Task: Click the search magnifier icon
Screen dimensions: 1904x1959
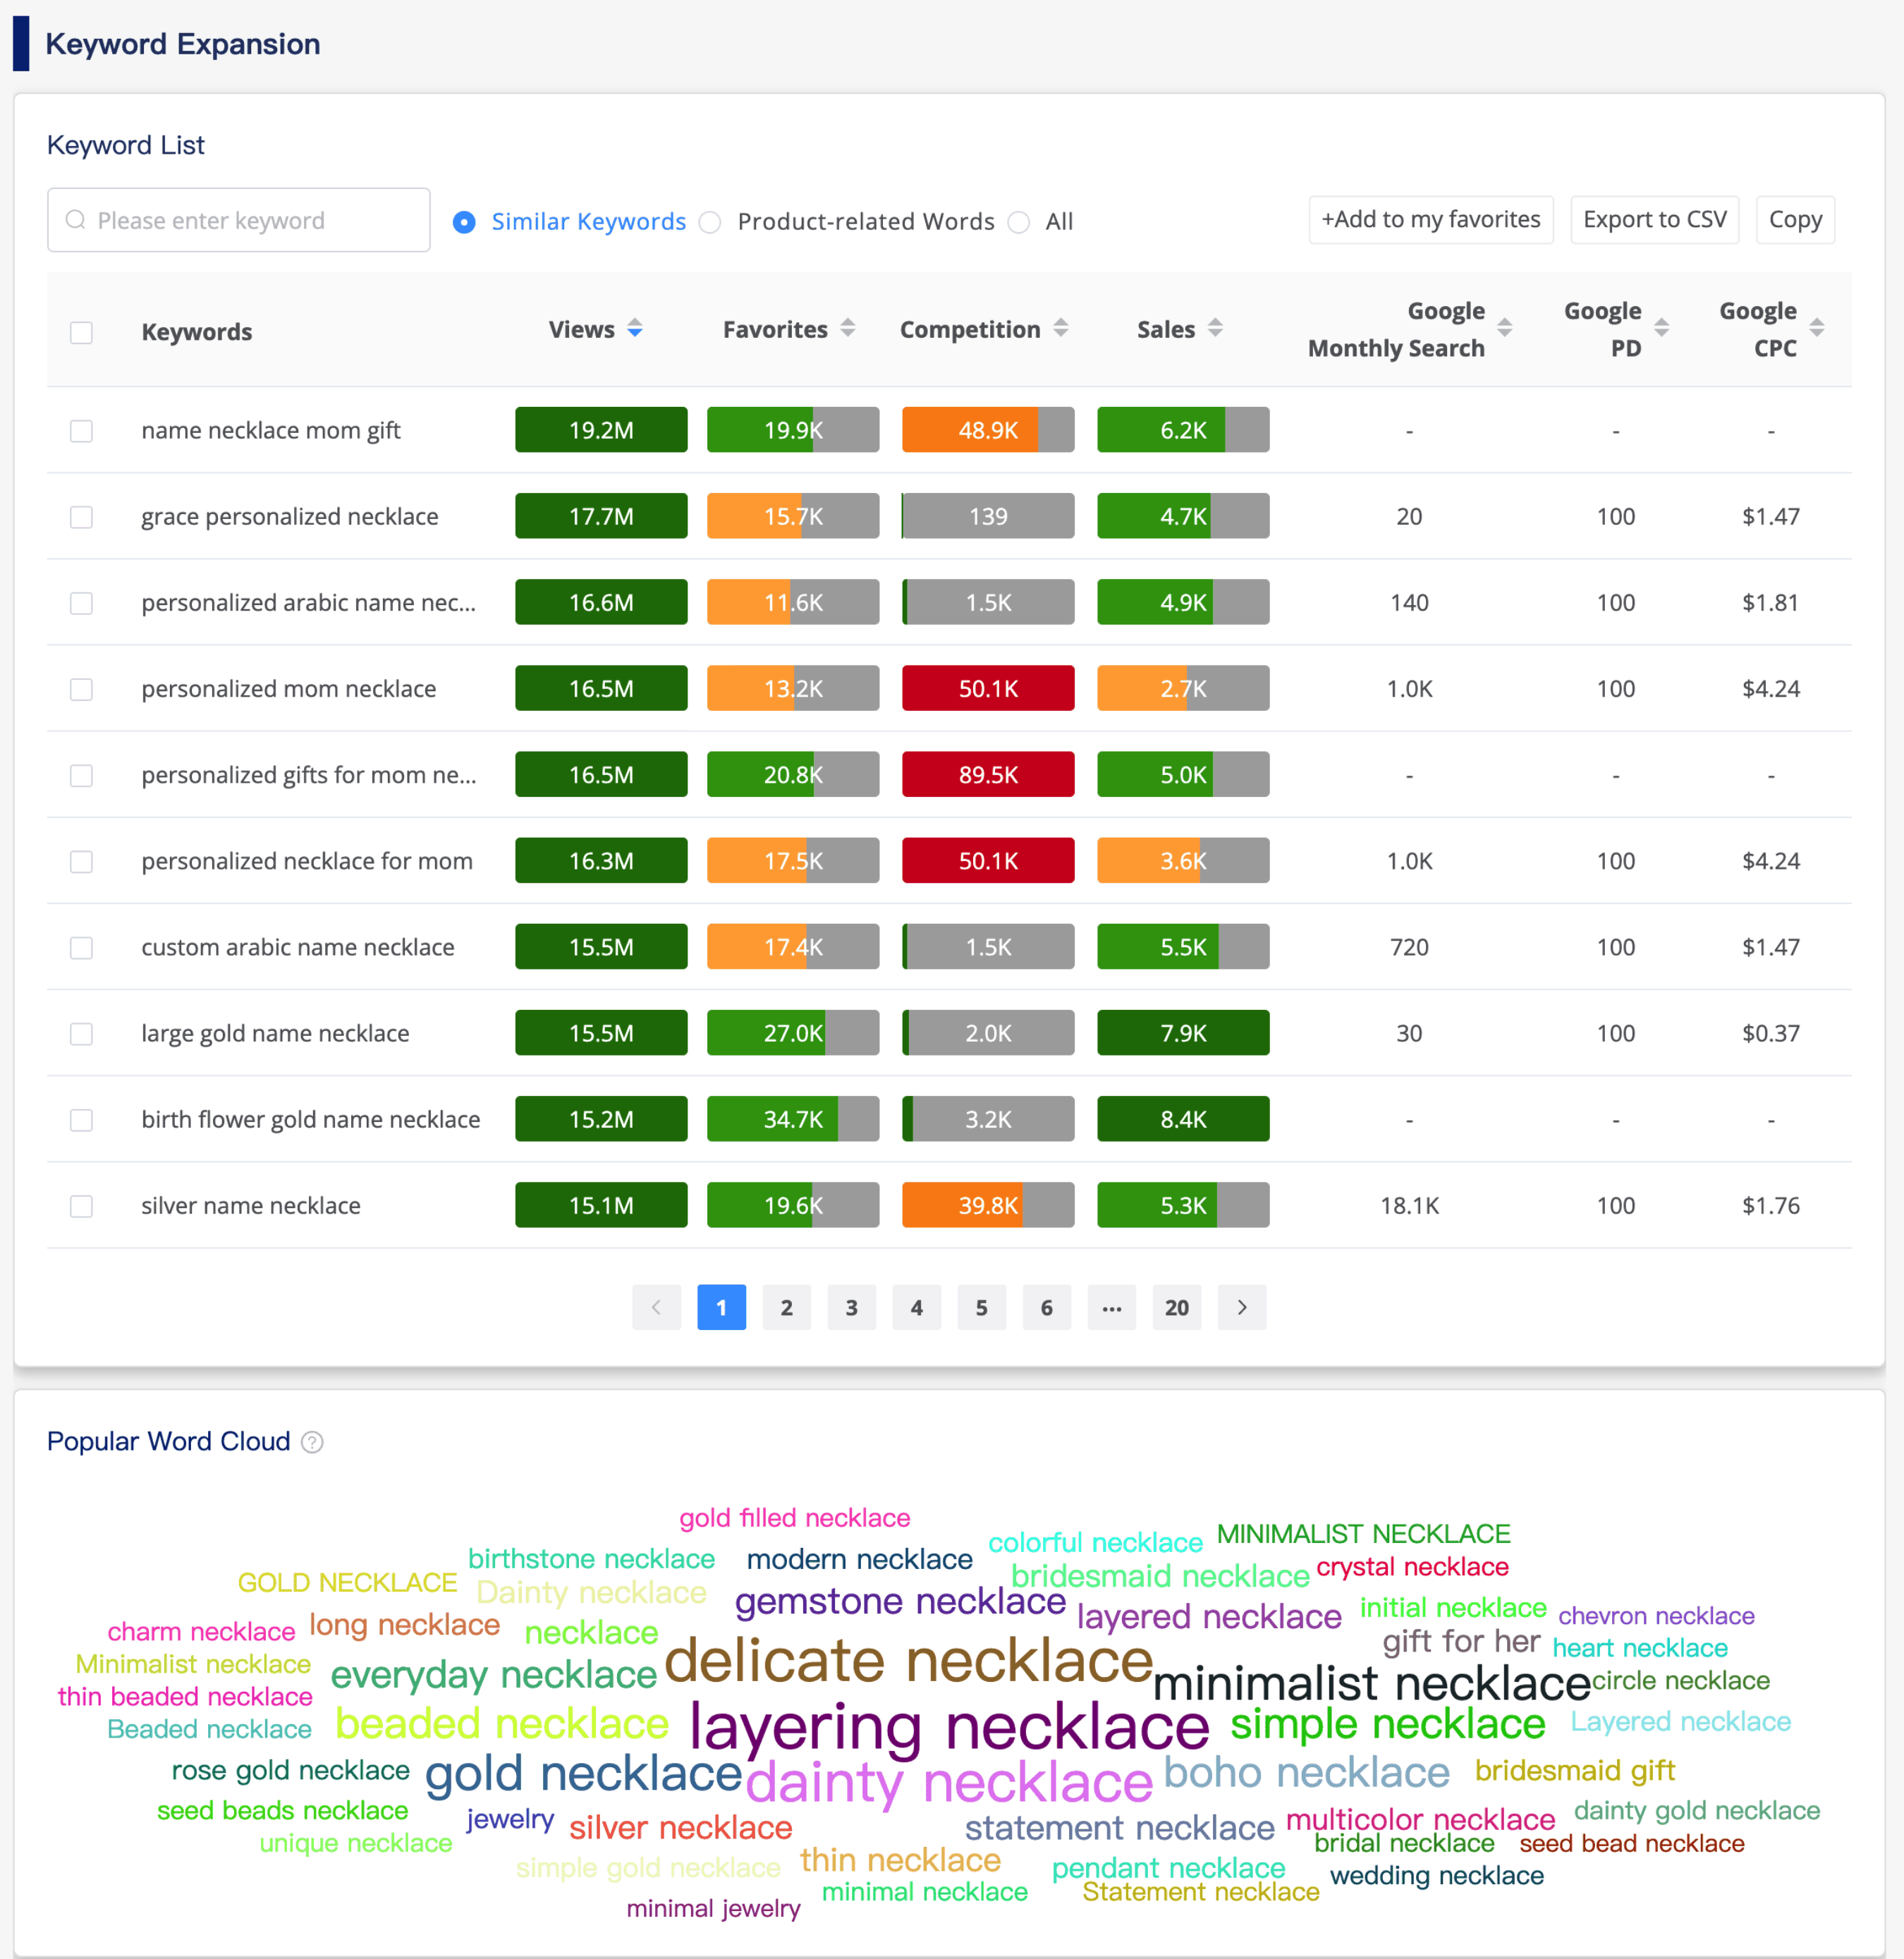Action: point(75,220)
